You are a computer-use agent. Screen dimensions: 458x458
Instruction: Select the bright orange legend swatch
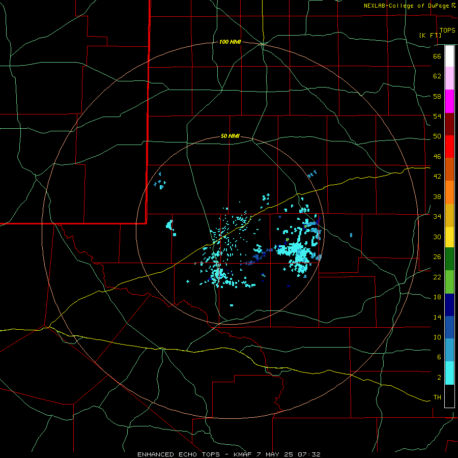pyautogui.click(x=449, y=192)
